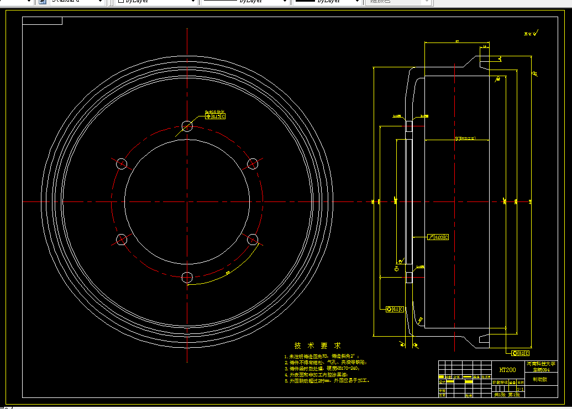Image resolution: width=572 pixels, height=409 pixels.
Task: Select the 97 dimension in section view
Action: tap(465, 139)
